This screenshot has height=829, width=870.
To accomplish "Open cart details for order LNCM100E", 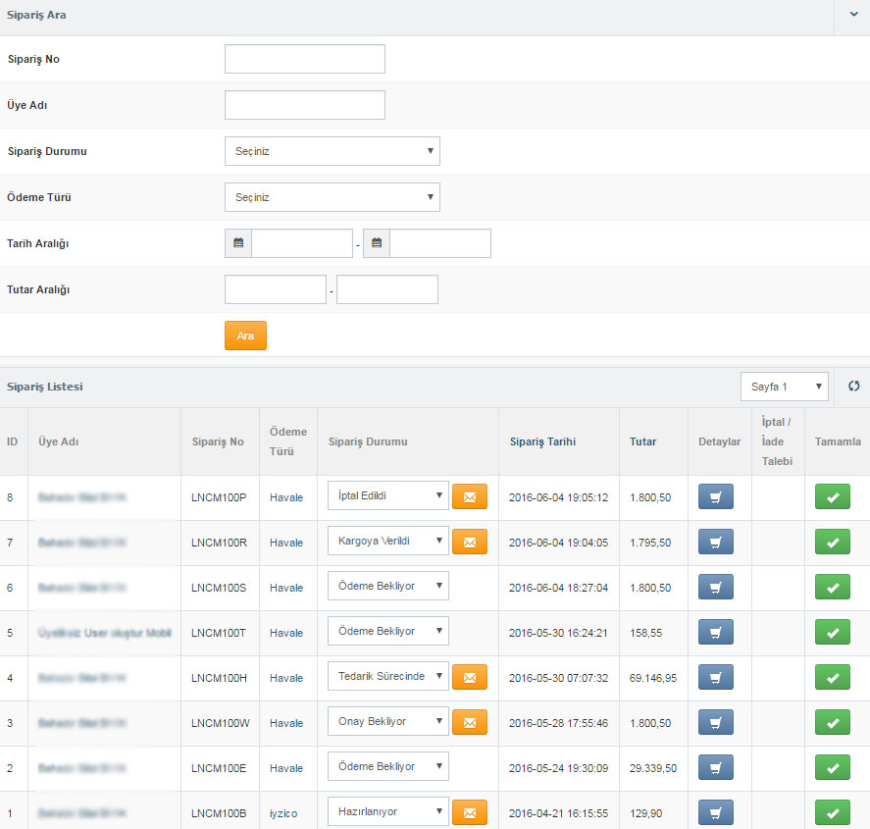I will pos(716,768).
